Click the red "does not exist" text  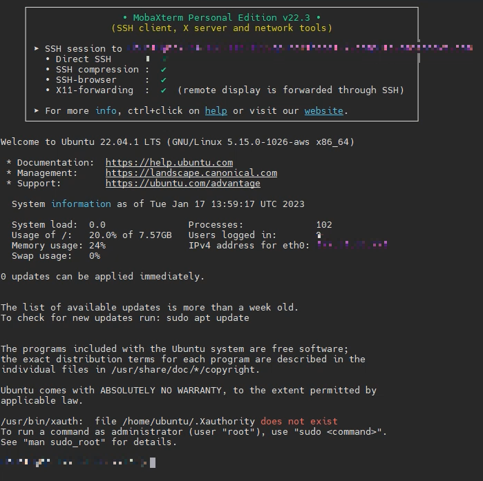299,421
